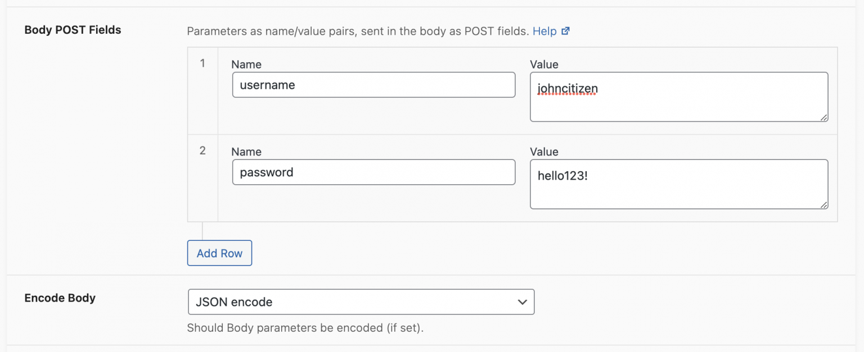
Task: Click the resize grip on hello123! textarea
Action: point(824,204)
